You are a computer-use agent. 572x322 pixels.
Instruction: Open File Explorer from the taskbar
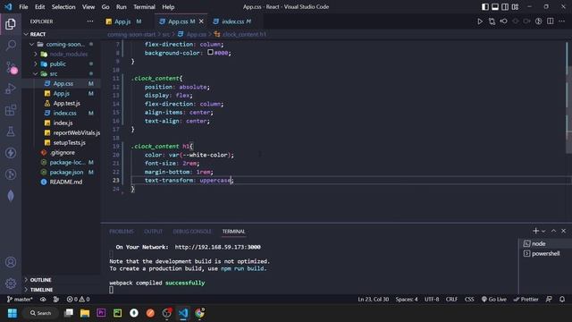[85, 313]
